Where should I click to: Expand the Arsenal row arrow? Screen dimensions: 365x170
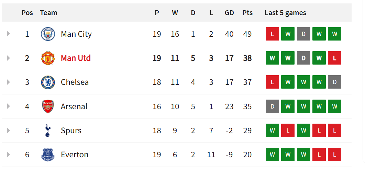(8, 106)
